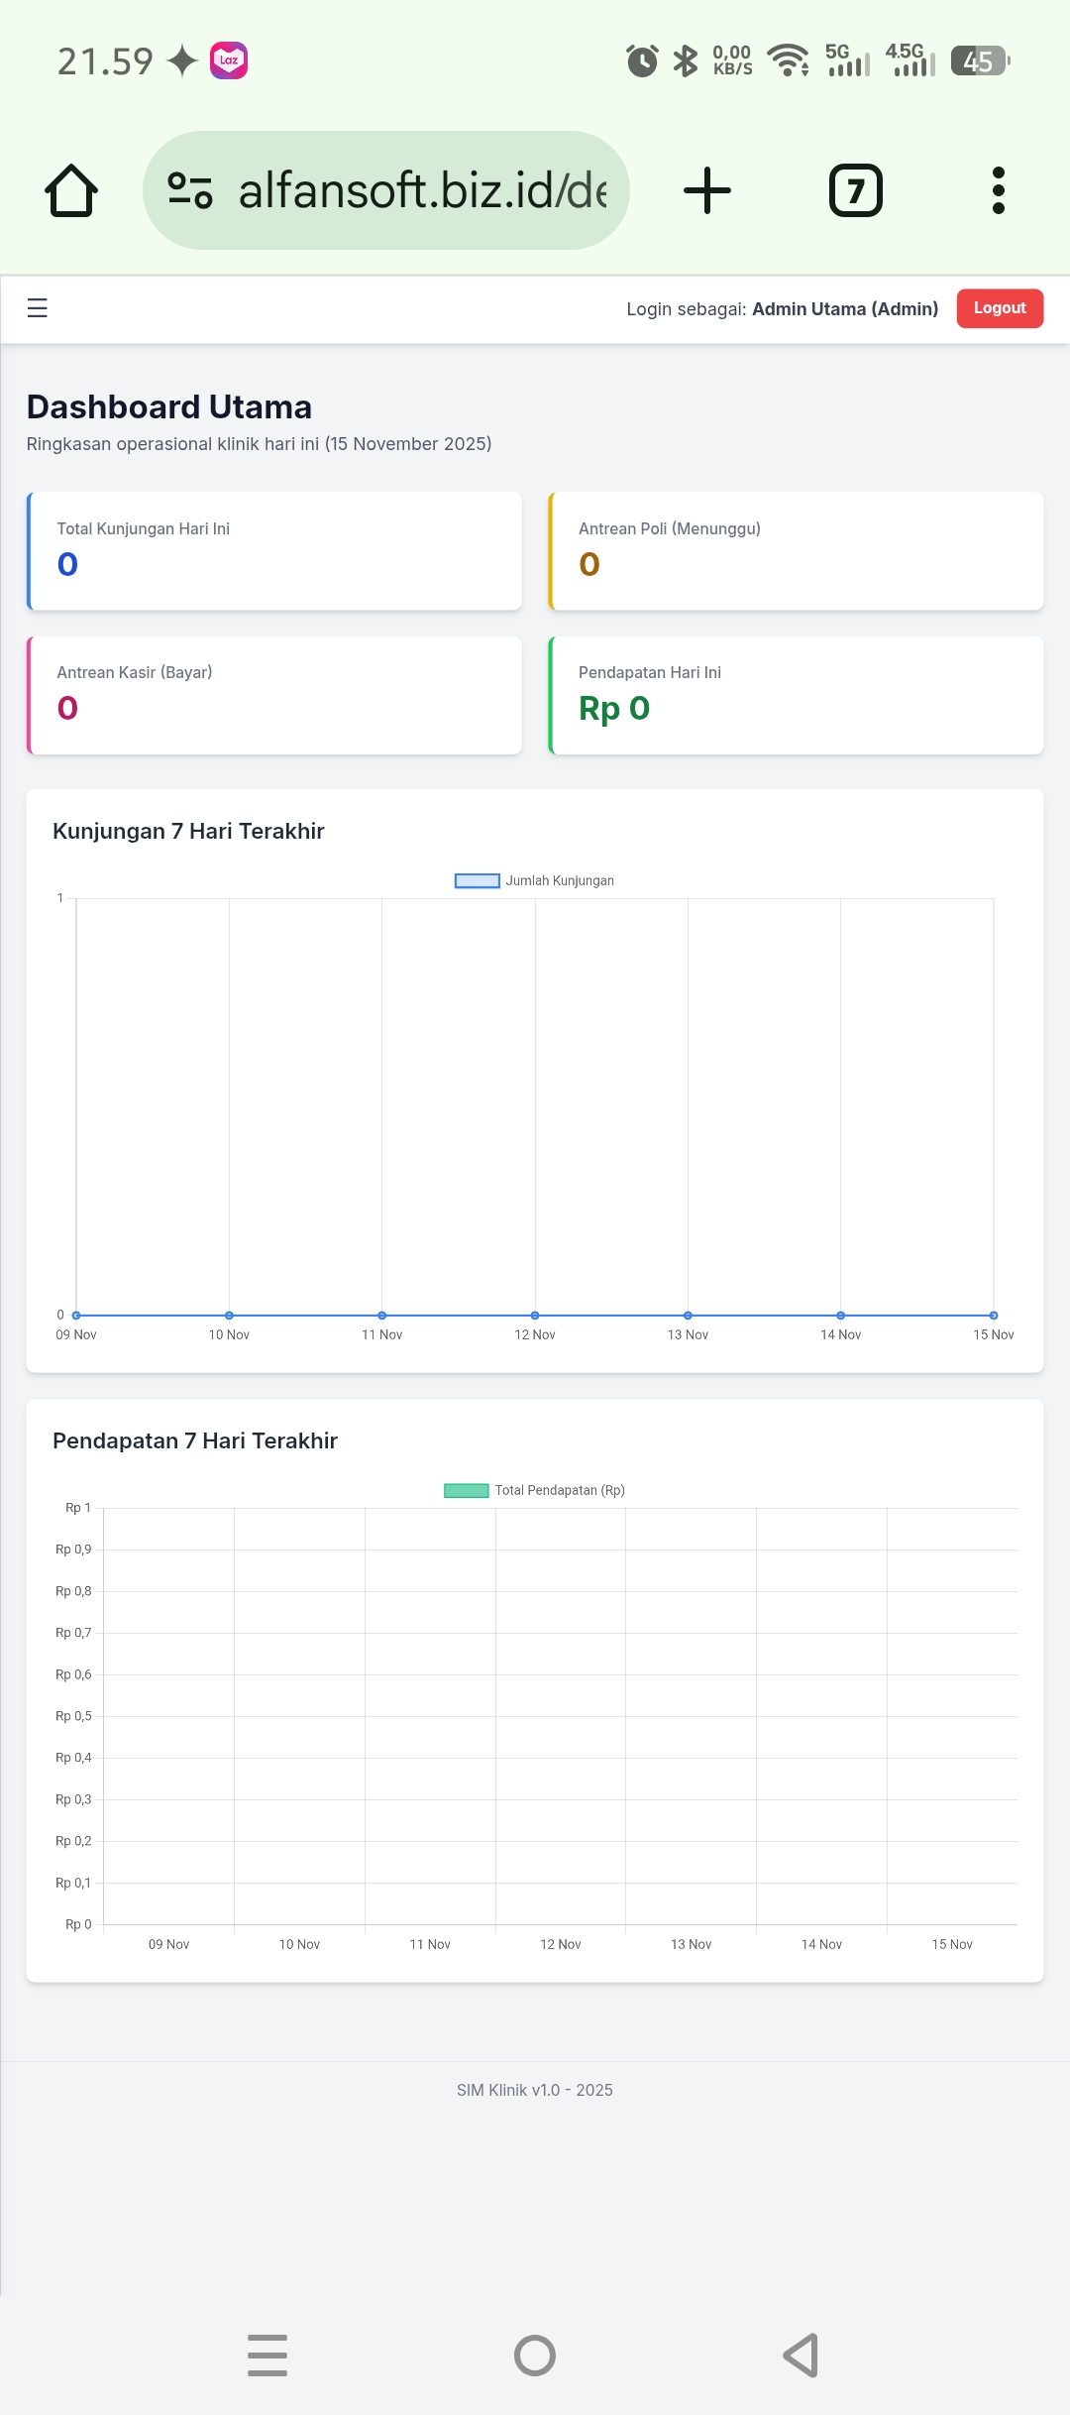
Task: Tap the site settings icon in address bar
Action: (190, 190)
